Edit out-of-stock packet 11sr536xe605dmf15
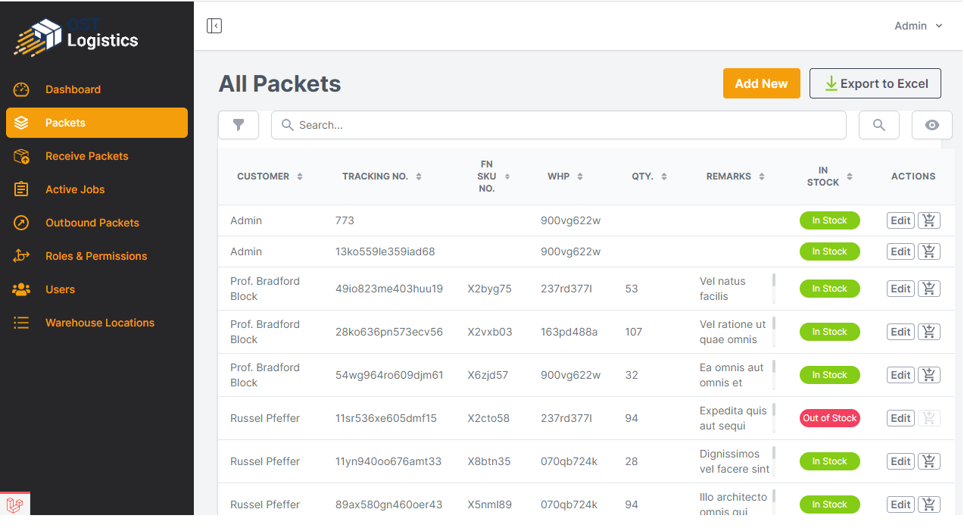The width and height of the screenshot is (964, 531). [x=900, y=418]
